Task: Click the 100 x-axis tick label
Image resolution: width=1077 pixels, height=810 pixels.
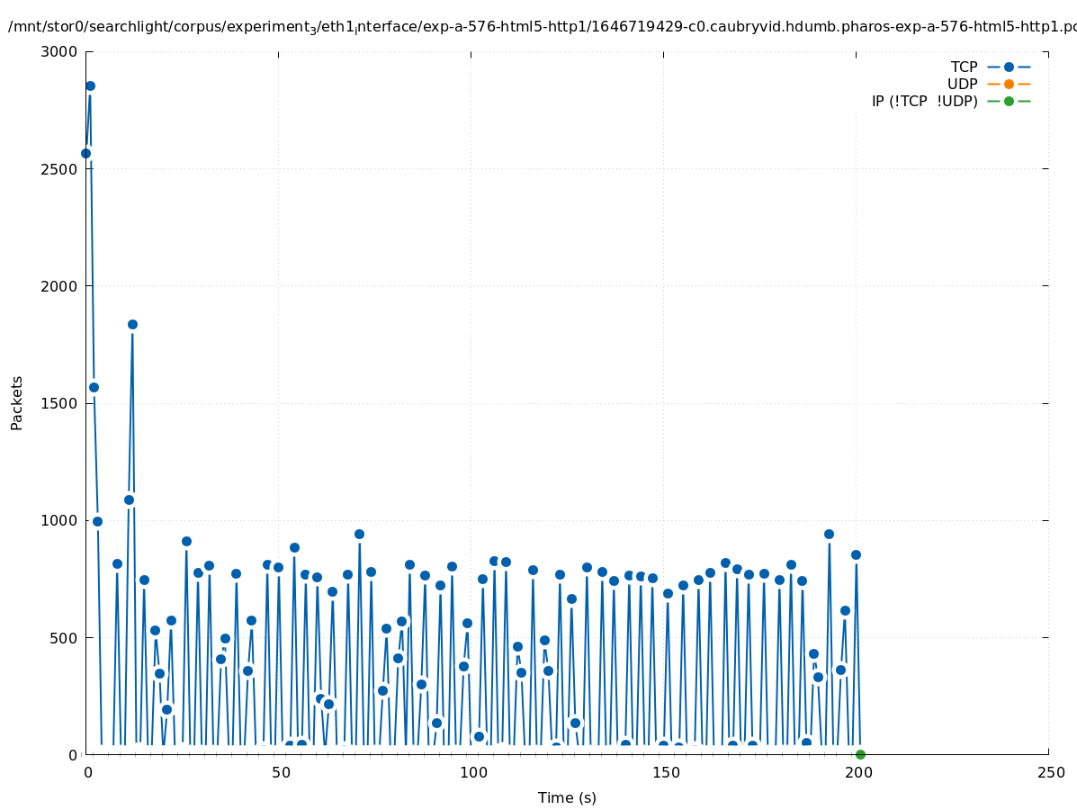Action: pyautogui.click(x=471, y=772)
